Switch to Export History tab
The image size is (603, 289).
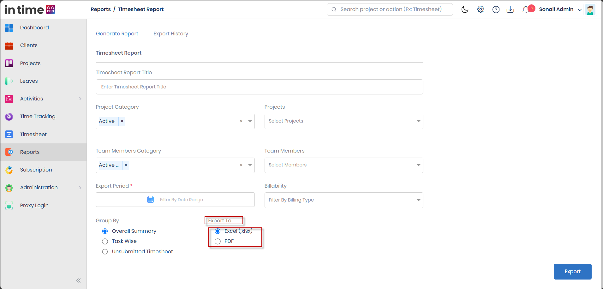[x=171, y=34]
